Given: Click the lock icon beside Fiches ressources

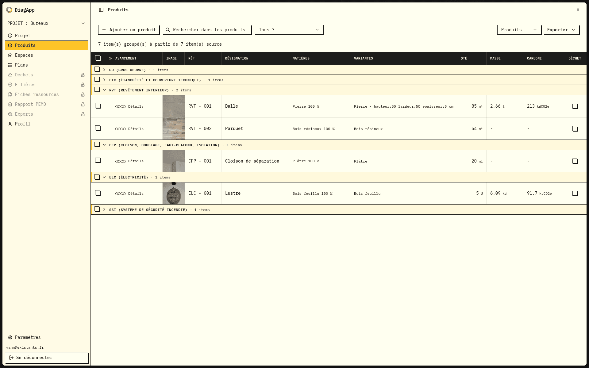Looking at the screenshot, I should tap(83, 94).
